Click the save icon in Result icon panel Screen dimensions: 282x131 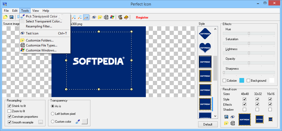pyautogui.click(x=226, y=117)
